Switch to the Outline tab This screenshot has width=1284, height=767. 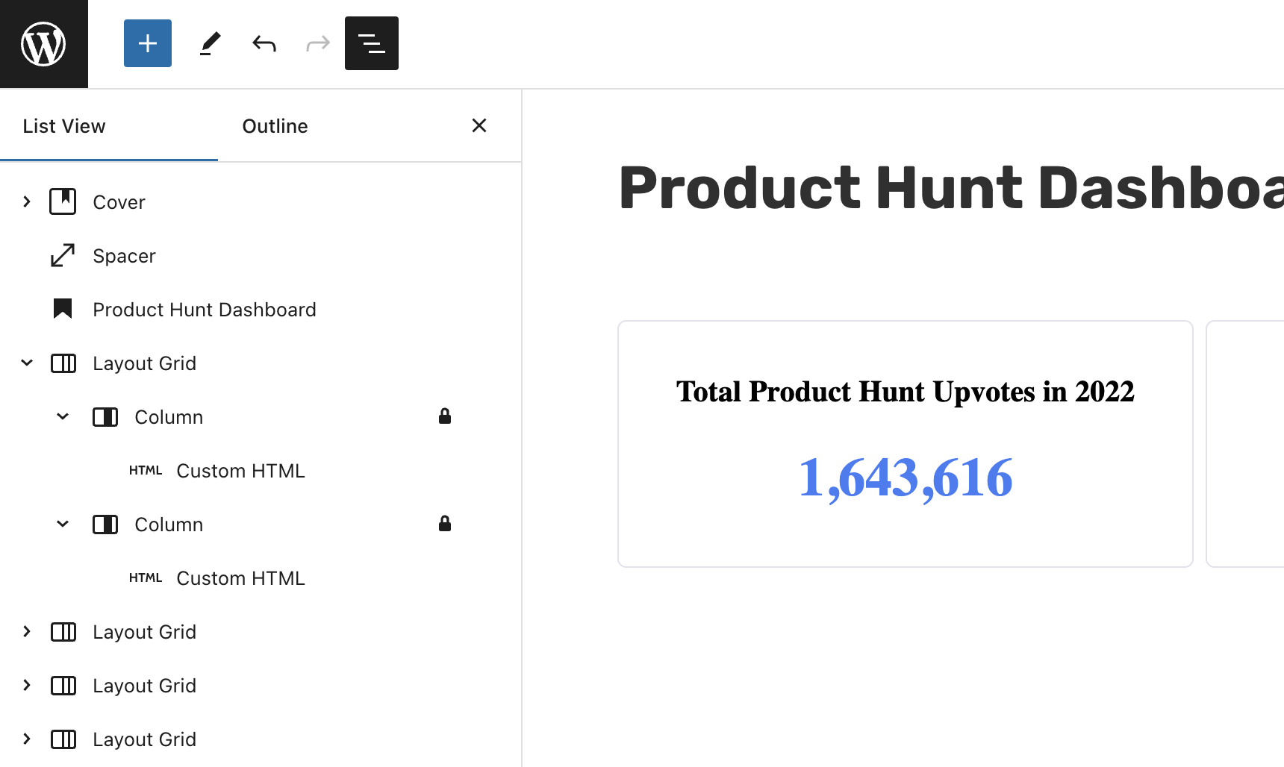(x=275, y=126)
